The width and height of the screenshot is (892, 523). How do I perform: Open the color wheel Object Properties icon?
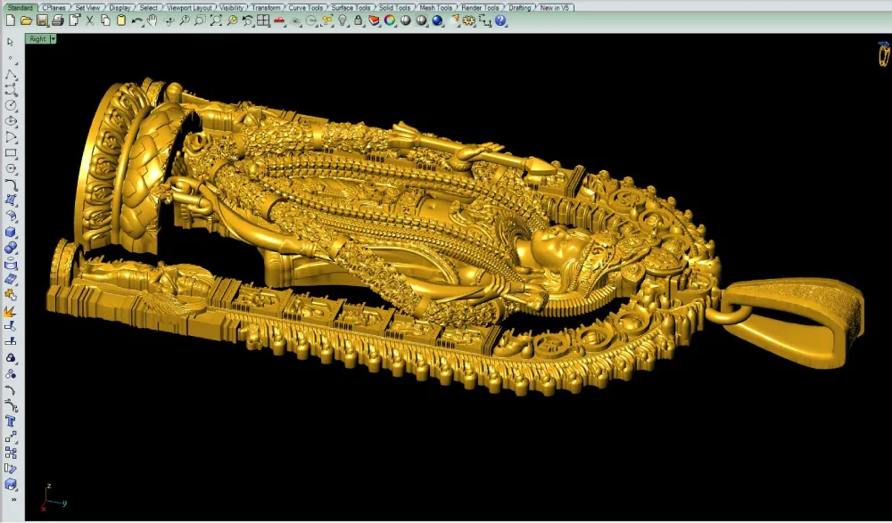click(390, 20)
